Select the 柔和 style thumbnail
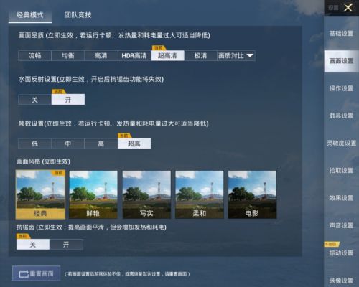359x287 pixels. pyautogui.click(x=200, y=194)
